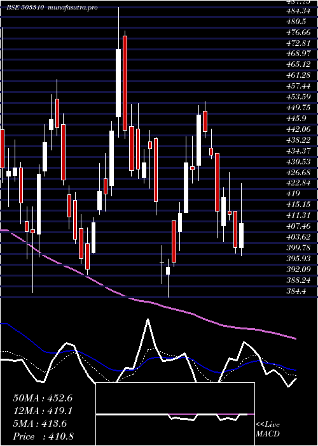This screenshot has height=446, width=318.
Task: Click the 480.5 price axis label
Action: pos(296,22)
